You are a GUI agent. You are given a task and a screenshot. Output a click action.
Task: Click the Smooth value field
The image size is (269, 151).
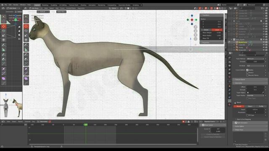click(255, 62)
